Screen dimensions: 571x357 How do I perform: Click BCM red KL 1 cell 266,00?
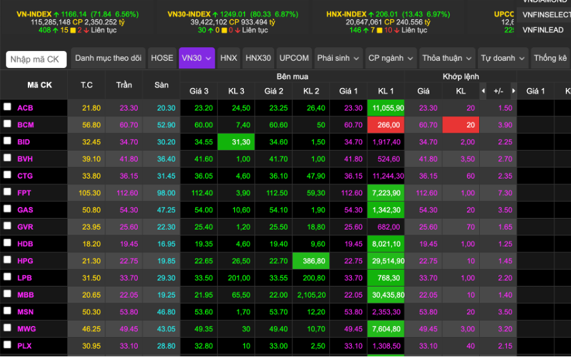(386, 125)
